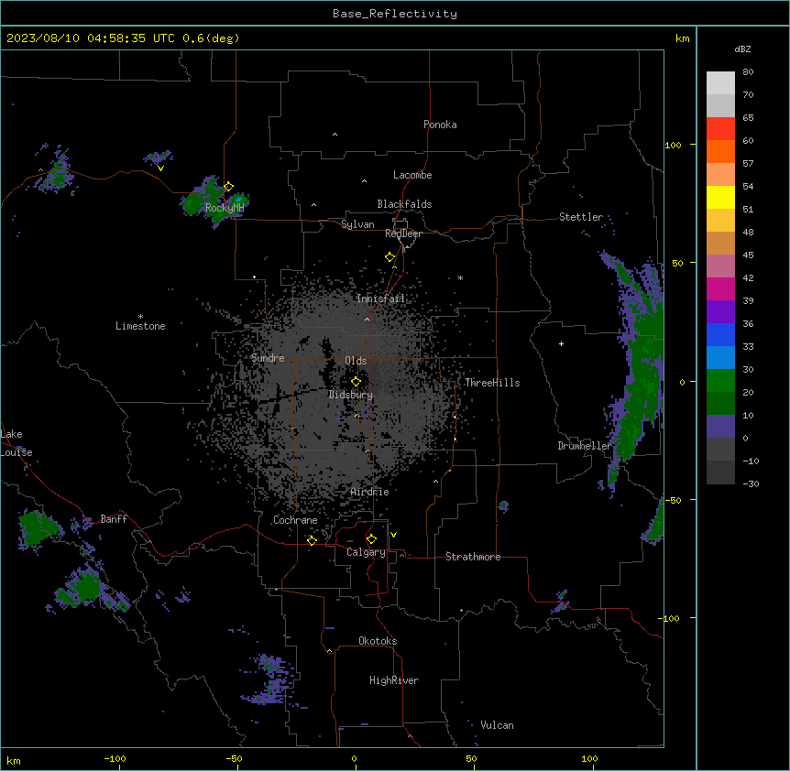Screen dimensions: 790x771
Task: Select the purple 36–39 dBZ legend swatch
Action: point(720,311)
